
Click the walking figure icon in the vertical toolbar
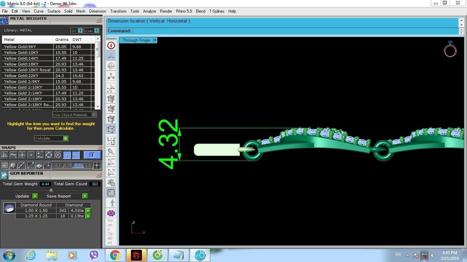click(111, 203)
